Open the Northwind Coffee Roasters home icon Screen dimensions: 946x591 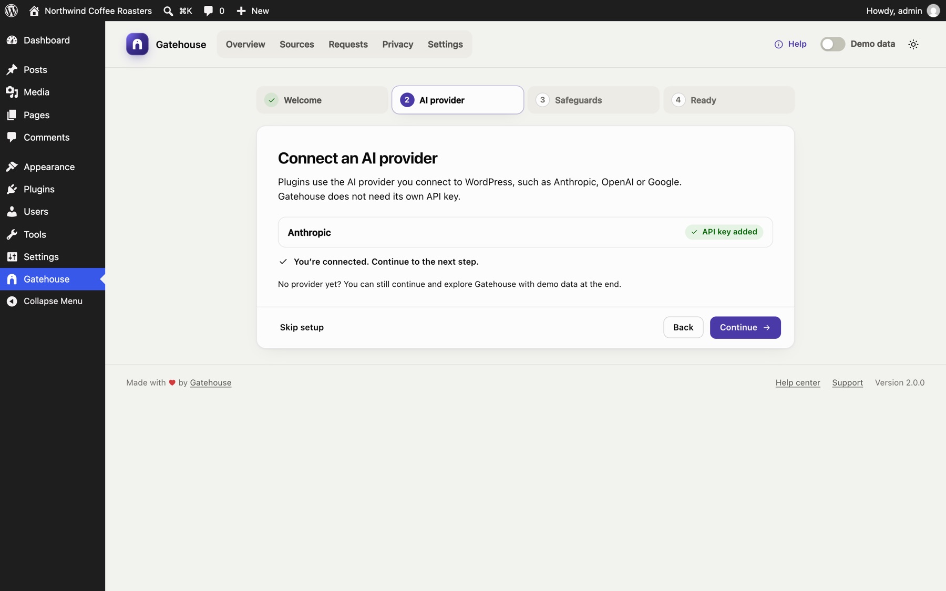point(34,11)
